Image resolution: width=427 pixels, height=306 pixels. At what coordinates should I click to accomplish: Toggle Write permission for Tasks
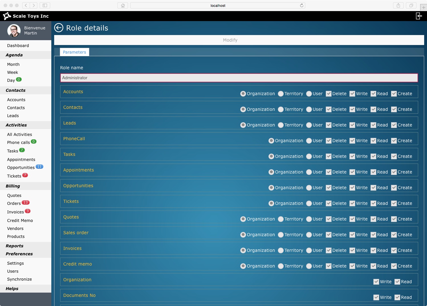coord(352,156)
